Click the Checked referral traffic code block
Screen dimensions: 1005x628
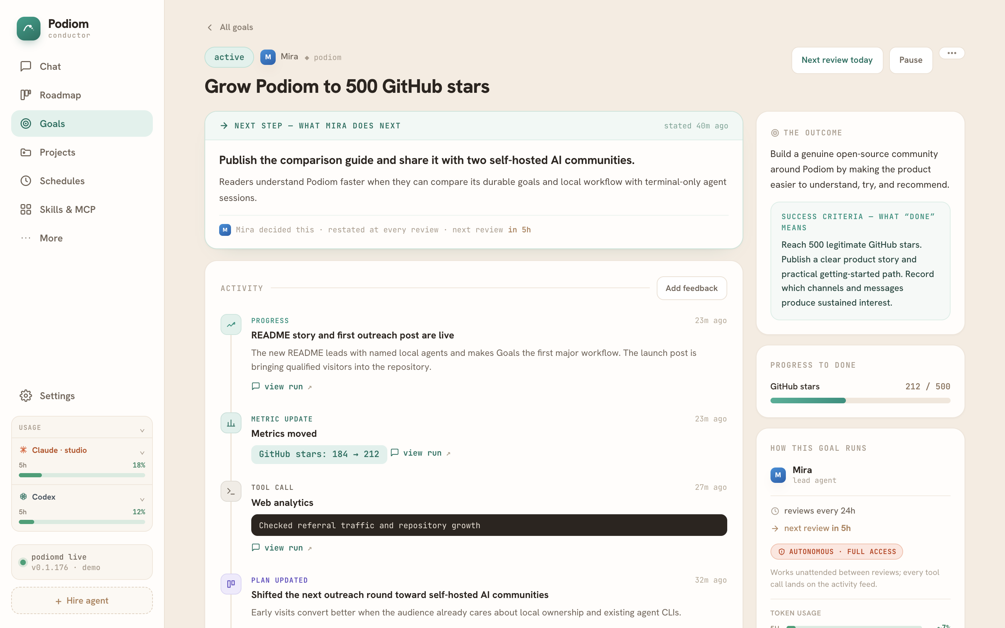click(x=489, y=525)
